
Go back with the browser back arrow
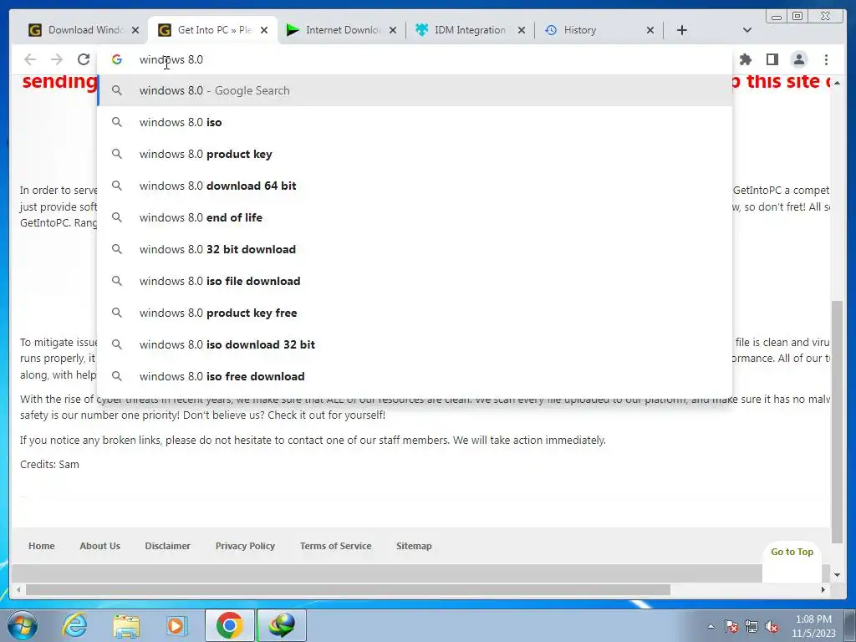pyautogui.click(x=30, y=59)
